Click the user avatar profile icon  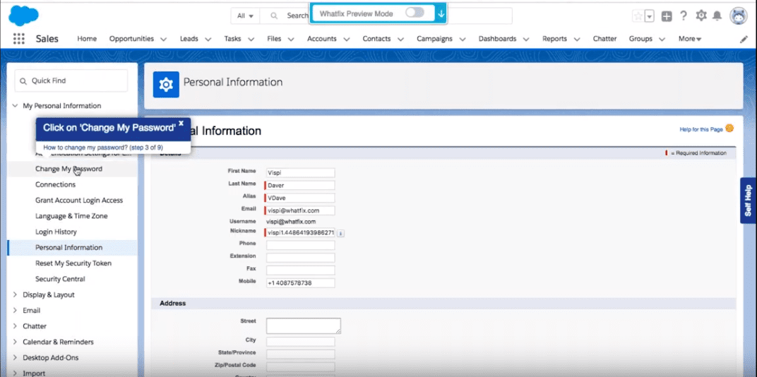[739, 16]
